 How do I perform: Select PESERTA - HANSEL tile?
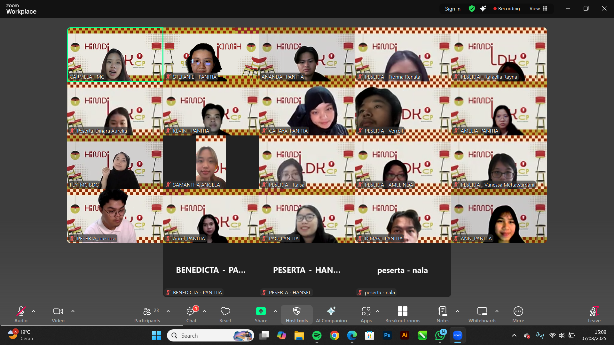tap(307, 270)
